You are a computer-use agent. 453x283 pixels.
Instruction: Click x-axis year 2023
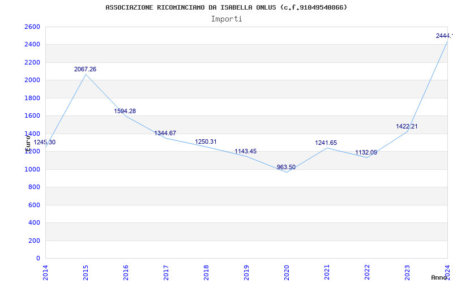click(407, 273)
